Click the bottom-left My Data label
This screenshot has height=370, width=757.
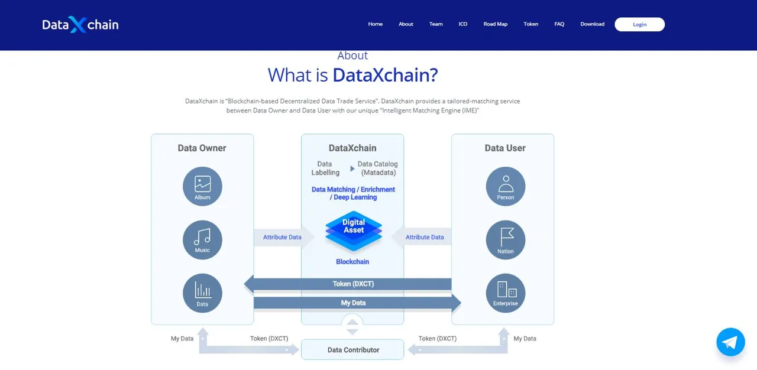pyautogui.click(x=182, y=339)
